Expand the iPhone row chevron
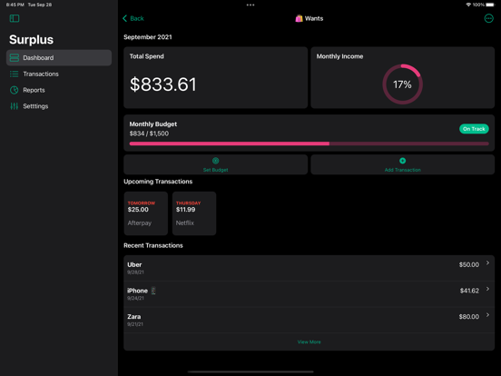The image size is (501, 376). tap(487, 289)
